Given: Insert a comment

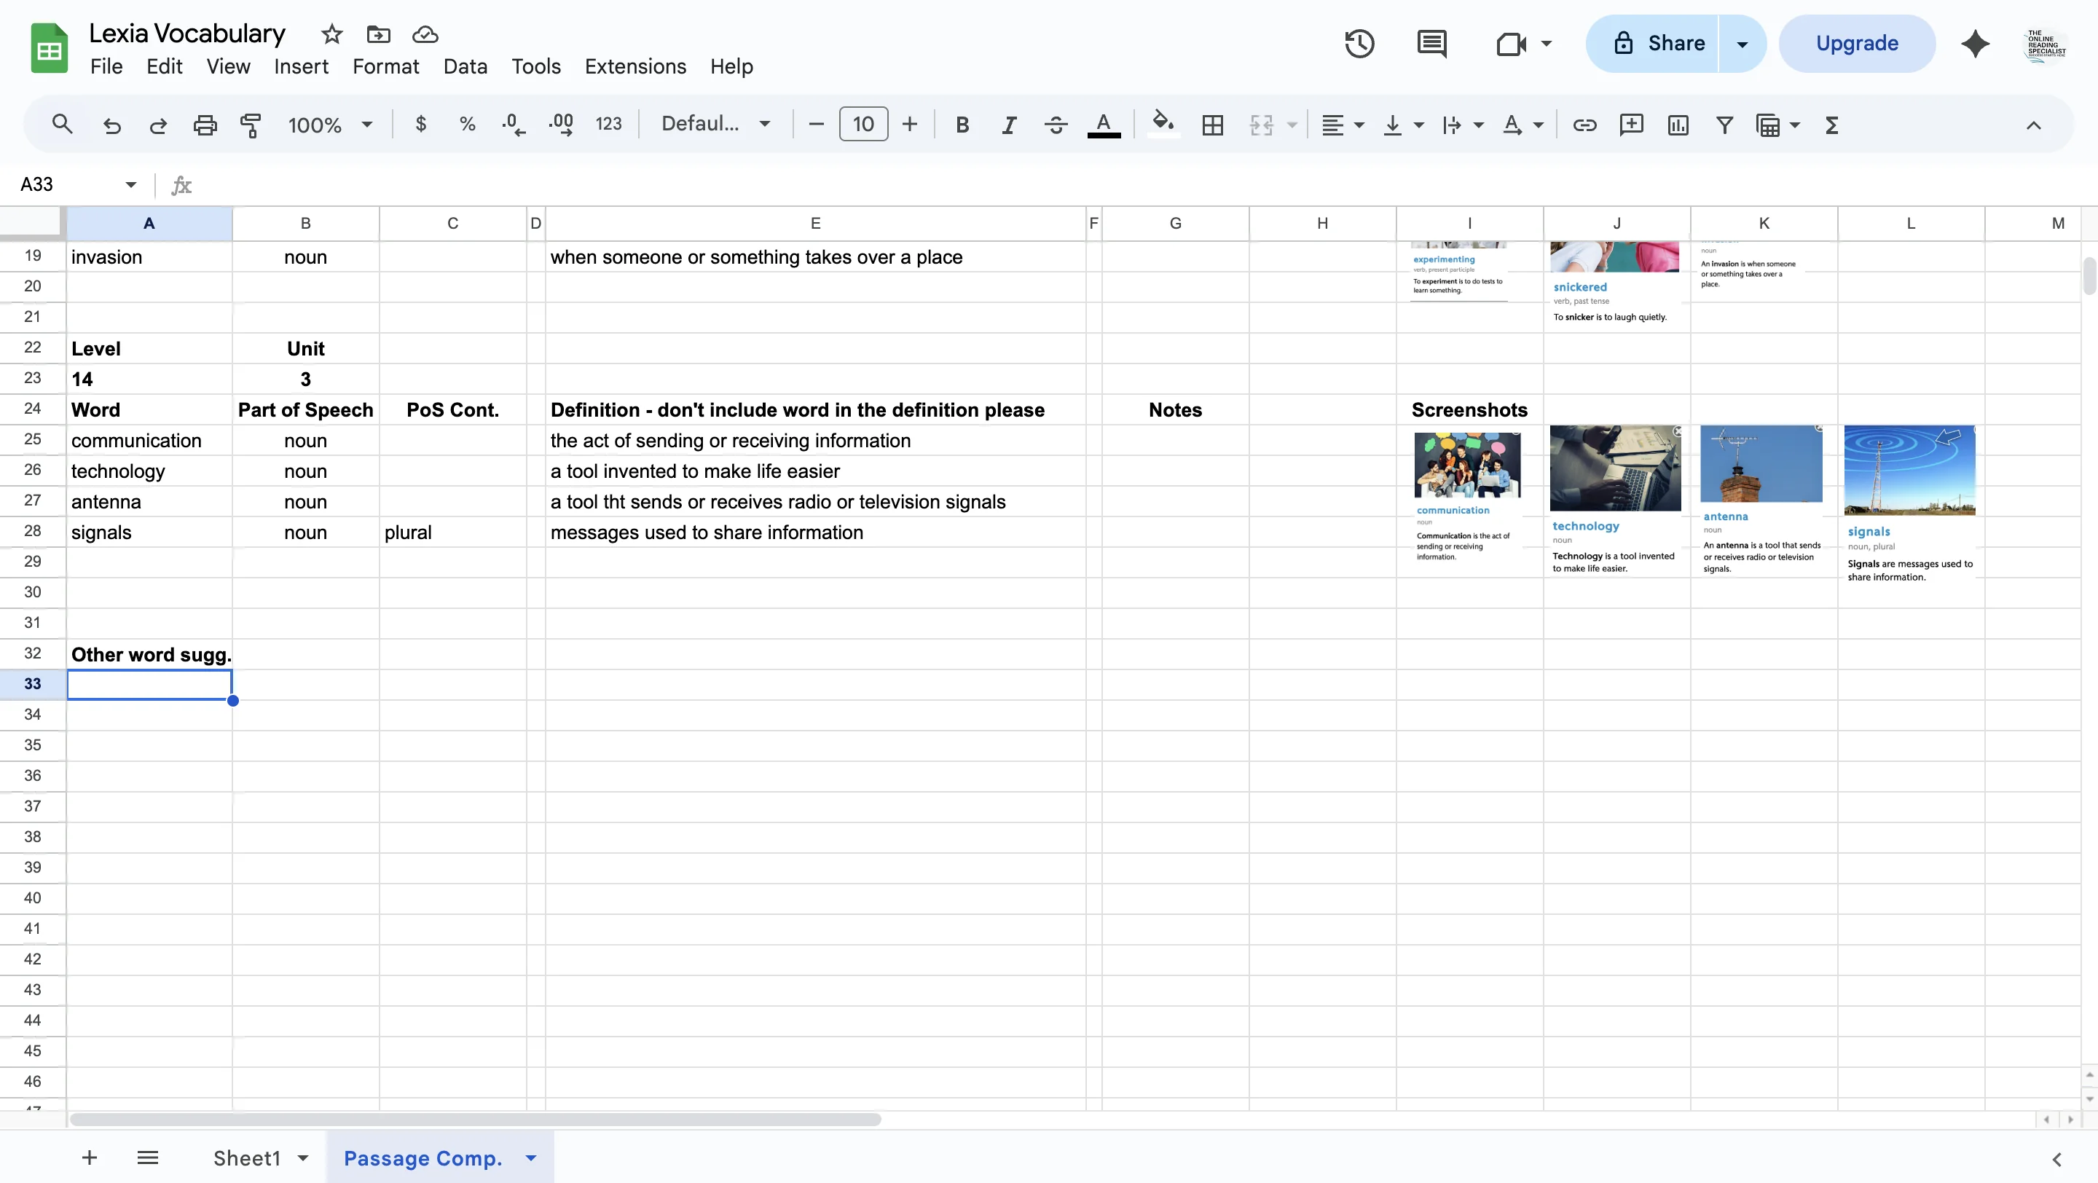Looking at the screenshot, I should tap(1631, 125).
